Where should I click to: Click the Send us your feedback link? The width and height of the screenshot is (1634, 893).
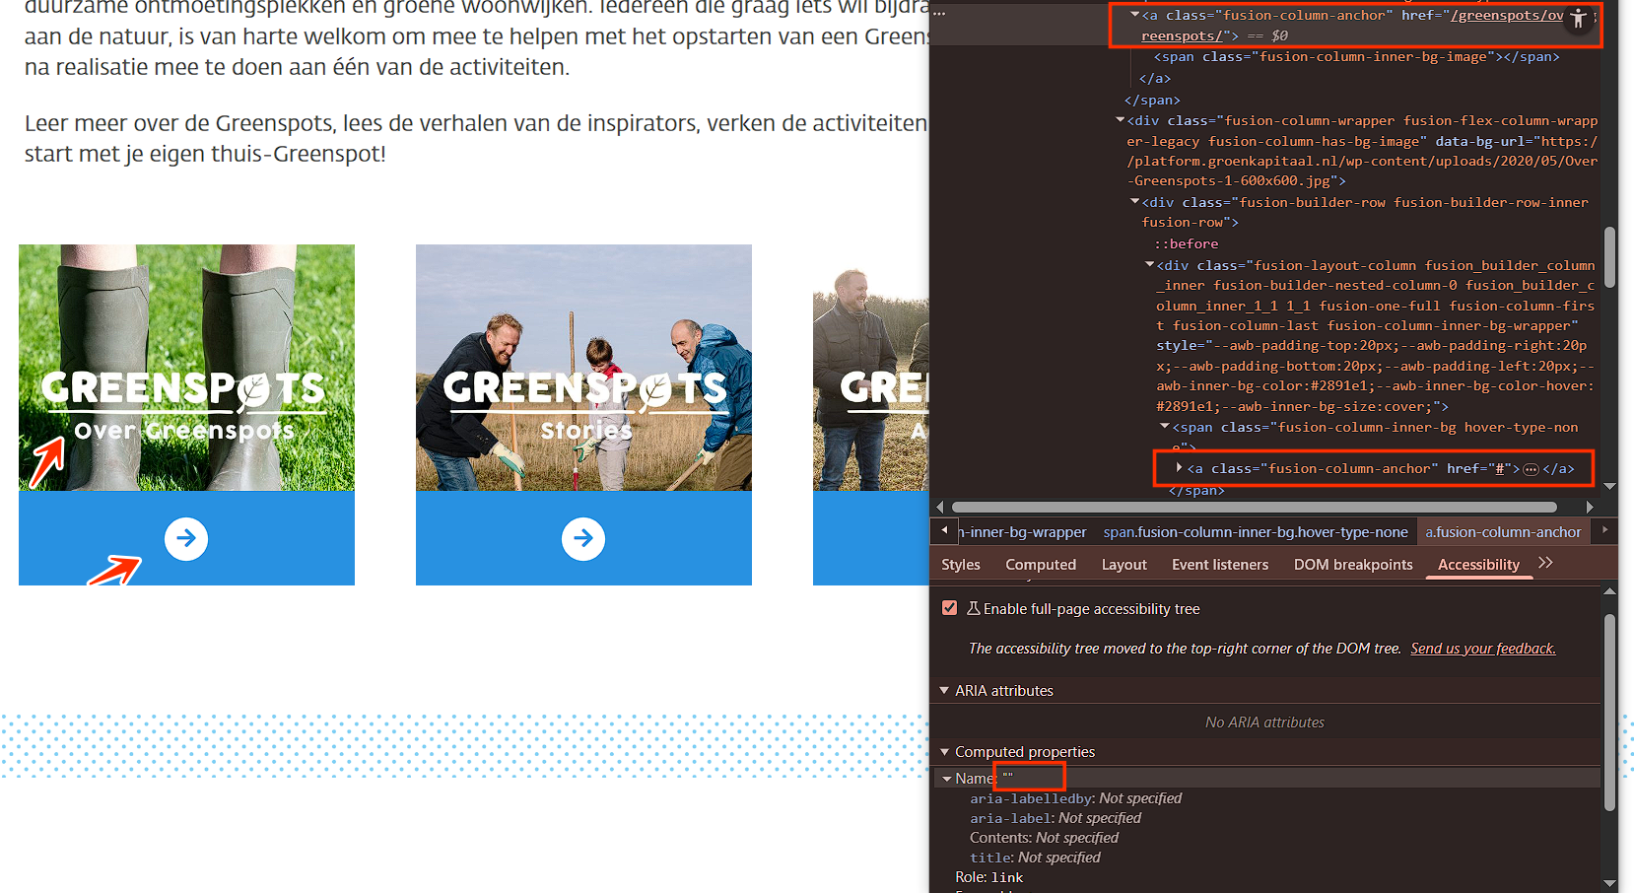coord(1482,649)
